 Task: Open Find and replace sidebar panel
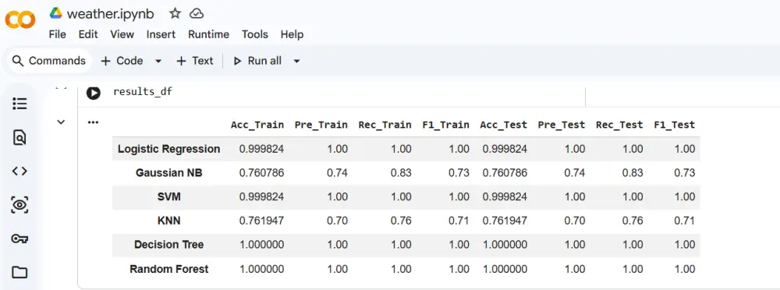tap(19, 137)
